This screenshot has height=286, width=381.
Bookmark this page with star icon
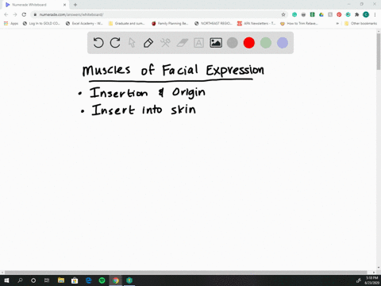point(283,14)
